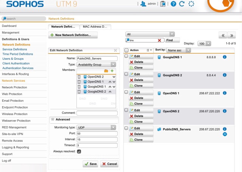
Task: Open info icon for GoogleDNS 2
Action: click(225, 75)
